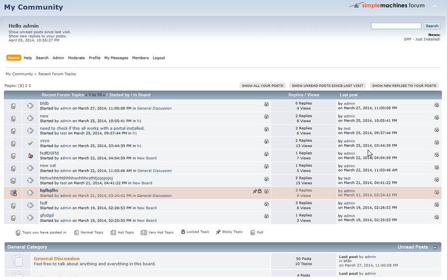
Task: Open New Board link in fsdf row
Action: 146,208
